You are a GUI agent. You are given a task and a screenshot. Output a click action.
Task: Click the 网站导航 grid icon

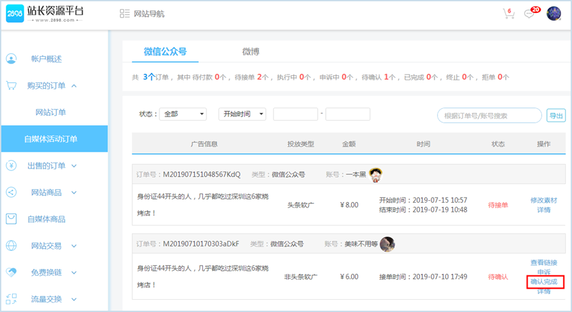click(125, 14)
